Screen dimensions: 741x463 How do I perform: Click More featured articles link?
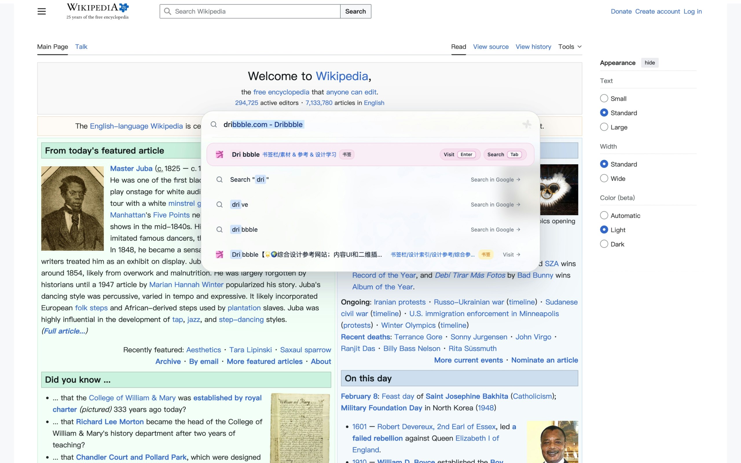tap(265, 361)
